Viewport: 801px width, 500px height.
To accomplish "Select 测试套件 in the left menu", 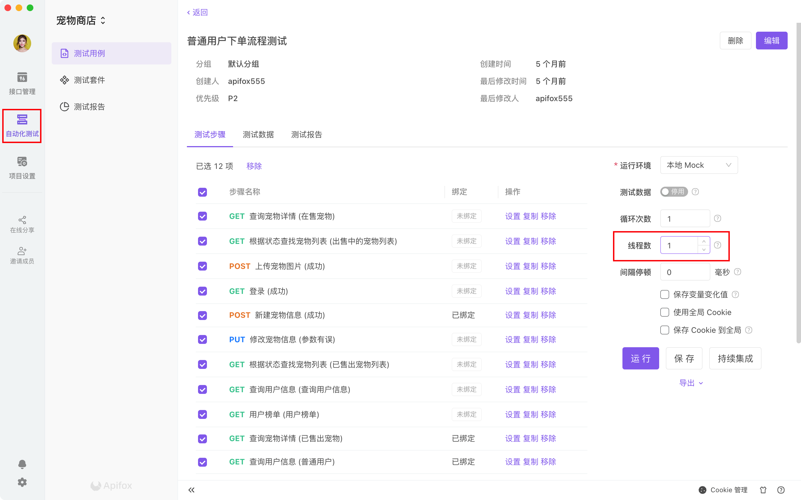I will [x=89, y=80].
